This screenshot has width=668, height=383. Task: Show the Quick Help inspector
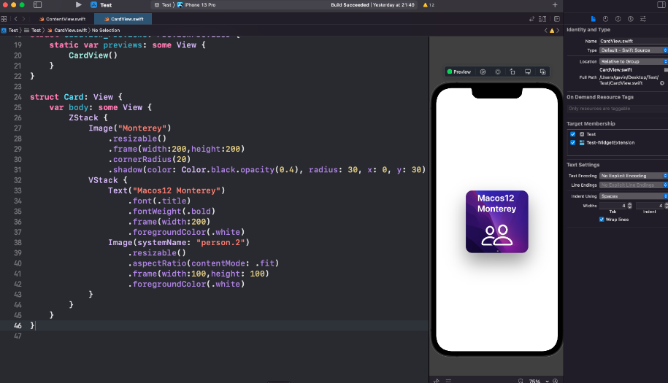pyautogui.click(x=618, y=19)
